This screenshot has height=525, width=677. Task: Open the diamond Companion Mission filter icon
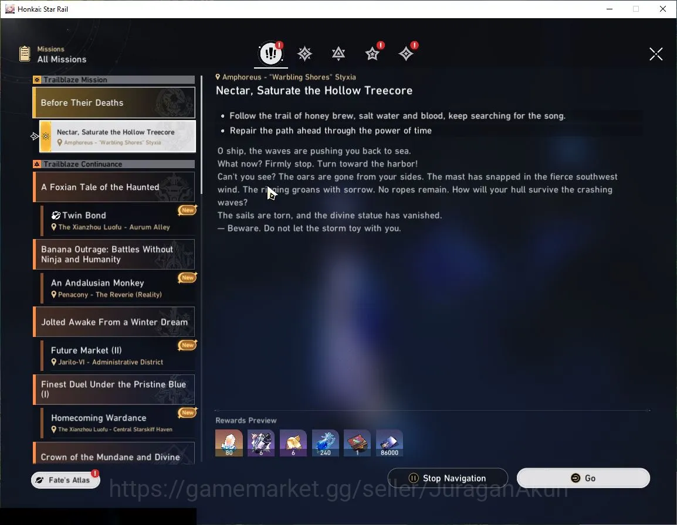coord(406,53)
